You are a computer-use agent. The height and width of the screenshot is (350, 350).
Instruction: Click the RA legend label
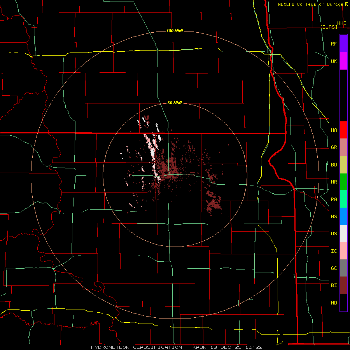(x=334, y=199)
